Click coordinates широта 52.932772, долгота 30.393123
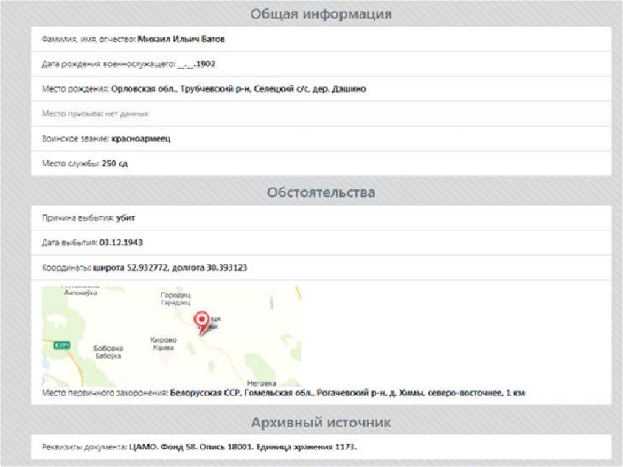 [x=170, y=268]
